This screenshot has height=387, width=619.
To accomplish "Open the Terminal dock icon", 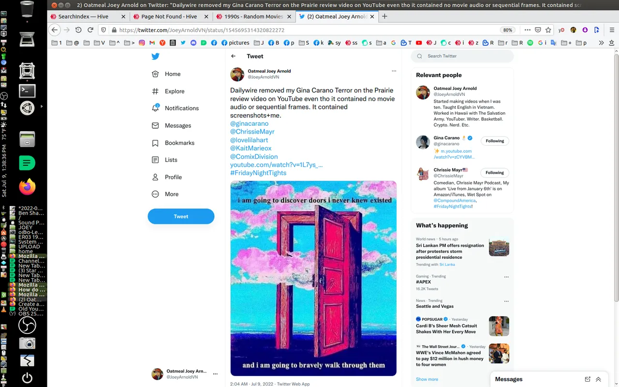I will tap(27, 90).
